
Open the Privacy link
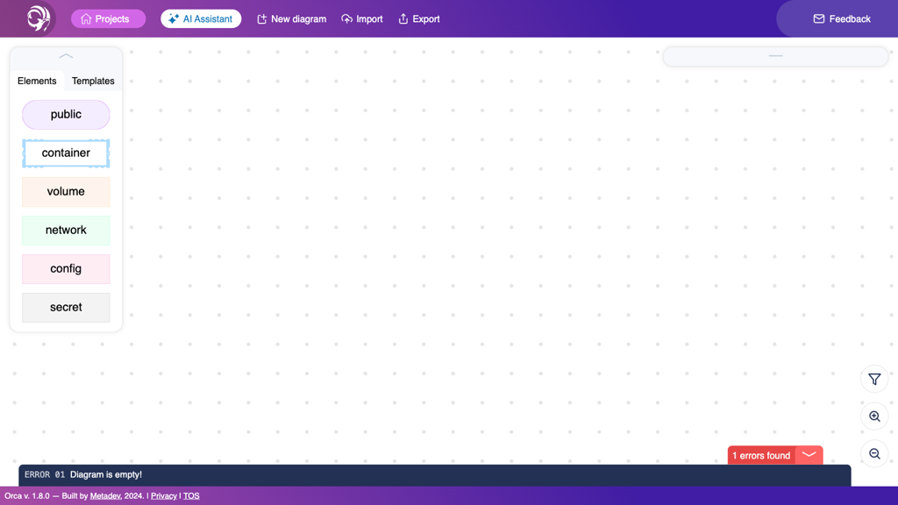click(x=163, y=496)
